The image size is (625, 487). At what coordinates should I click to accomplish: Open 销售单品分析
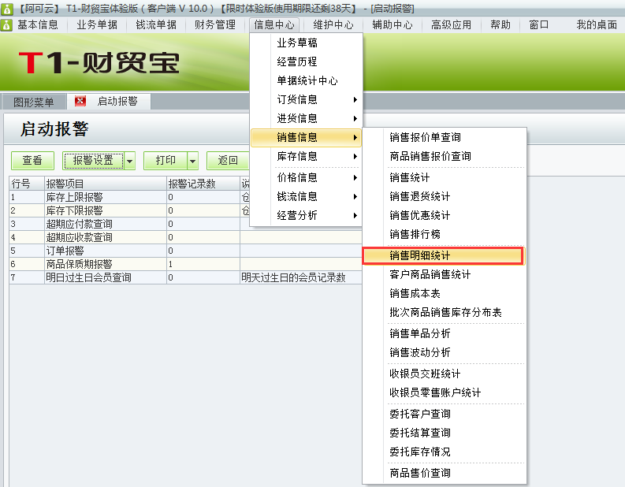(x=444, y=333)
